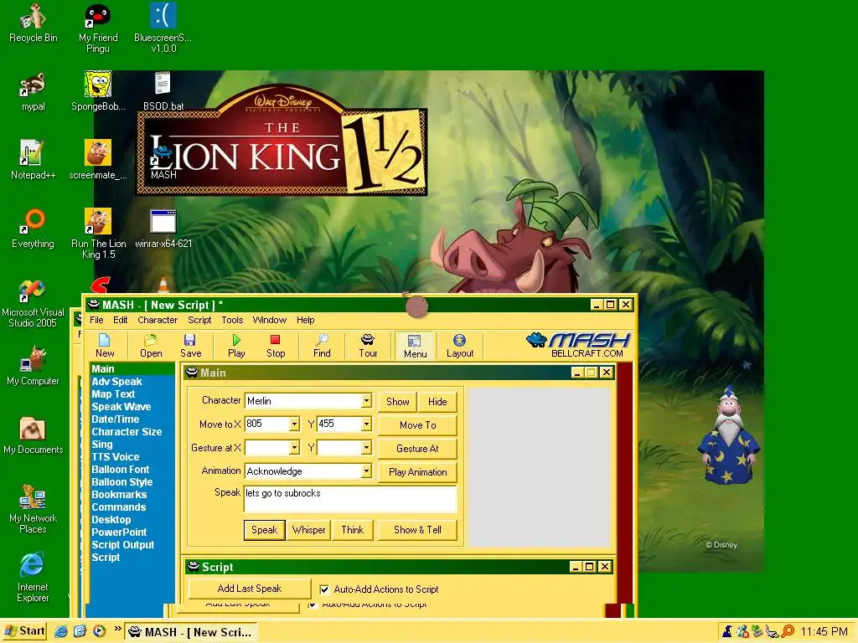
Task: Click the Save toolbar icon
Action: [190, 346]
